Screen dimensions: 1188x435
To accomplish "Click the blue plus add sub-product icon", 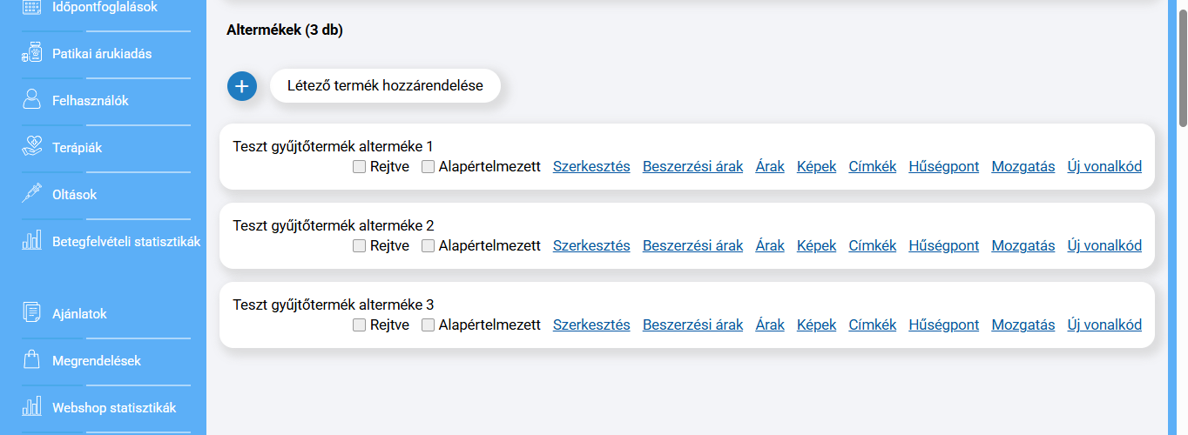I will click(242, 86).
